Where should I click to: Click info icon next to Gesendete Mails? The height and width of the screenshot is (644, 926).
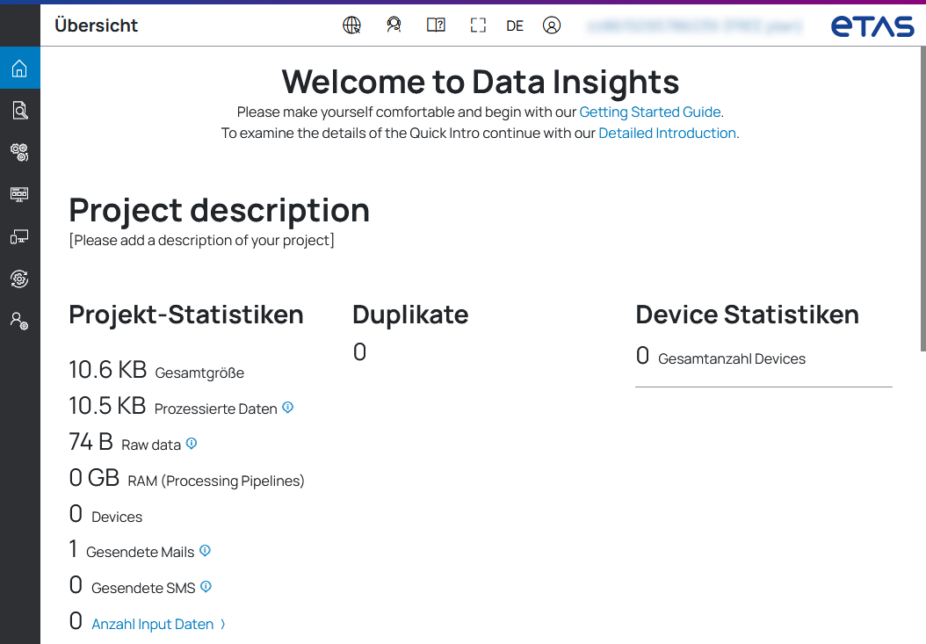[206, 551]
